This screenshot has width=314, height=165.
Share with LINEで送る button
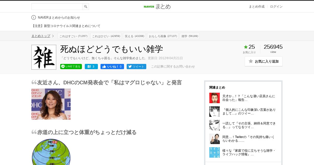click(x=71, y=67)
